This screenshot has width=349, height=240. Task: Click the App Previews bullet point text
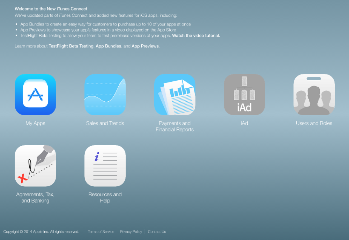pyautogui.click(x=98, y=30)
